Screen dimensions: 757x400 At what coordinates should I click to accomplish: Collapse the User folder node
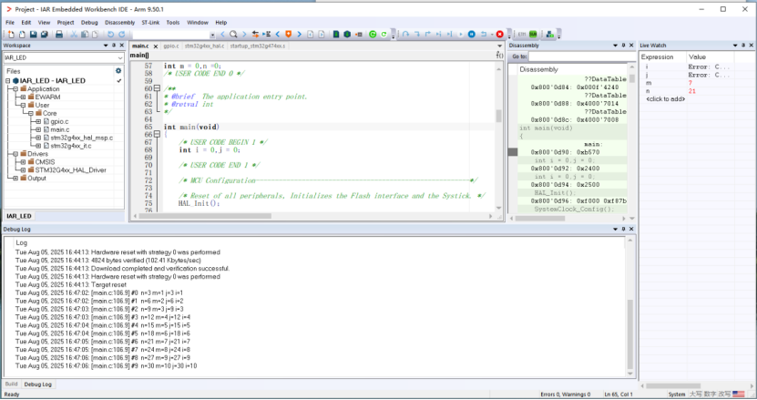(x=23, y=106)
